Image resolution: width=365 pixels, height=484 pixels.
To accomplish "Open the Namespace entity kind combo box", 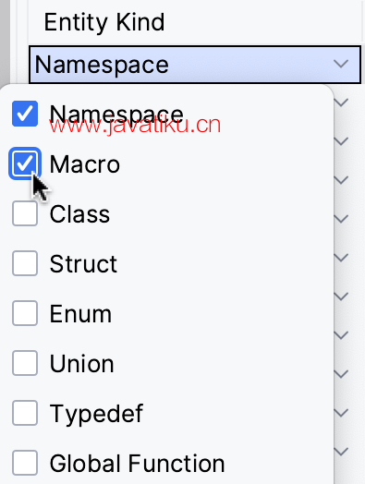I will (x=195, y=65).
